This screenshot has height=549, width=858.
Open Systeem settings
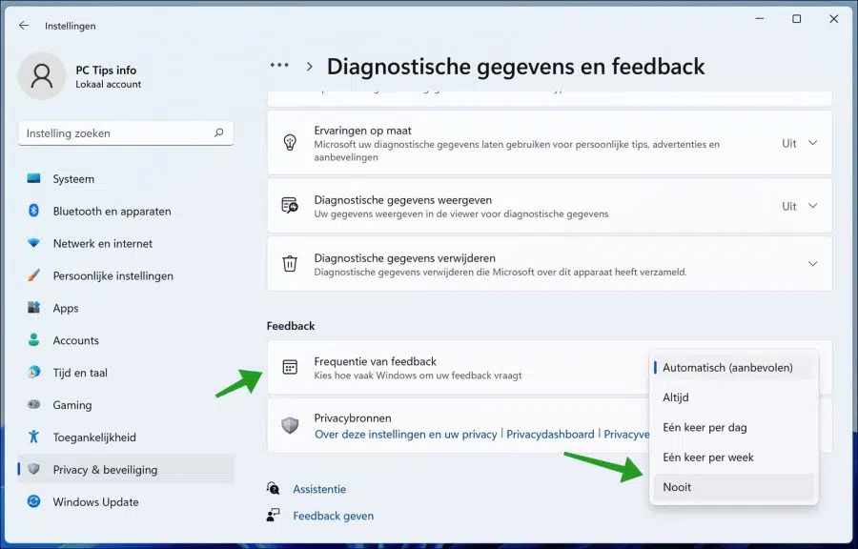coord(127,179)
